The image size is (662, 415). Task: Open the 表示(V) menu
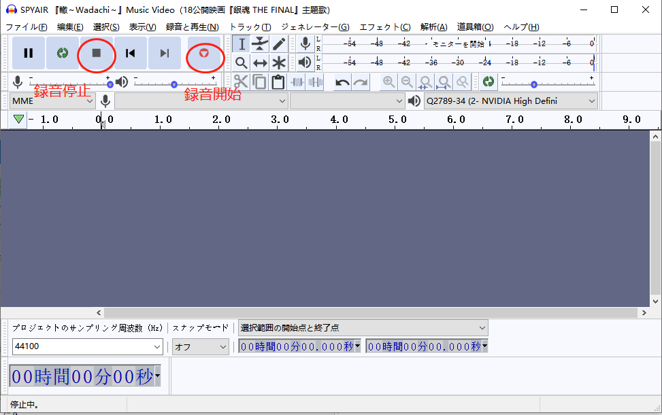[143, 27]
